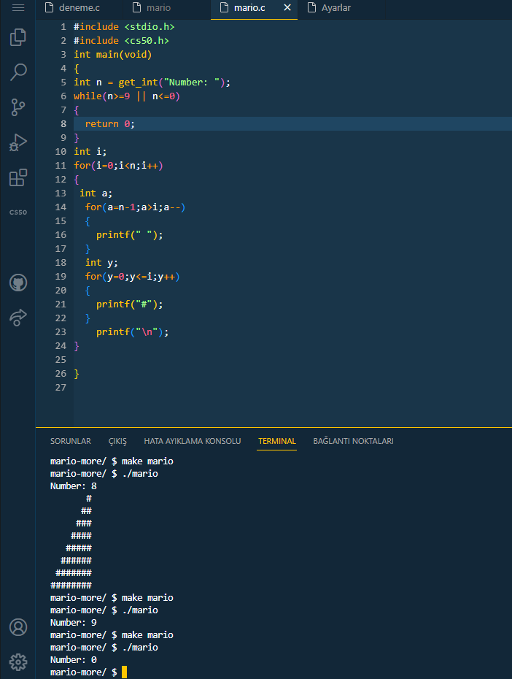Close the mario.c editor tab

[287, 7]
